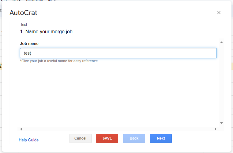This screenshot has width=233, height=153.
Task: Click the horizontal scrollbar left arrow
Action: point(21,129)
